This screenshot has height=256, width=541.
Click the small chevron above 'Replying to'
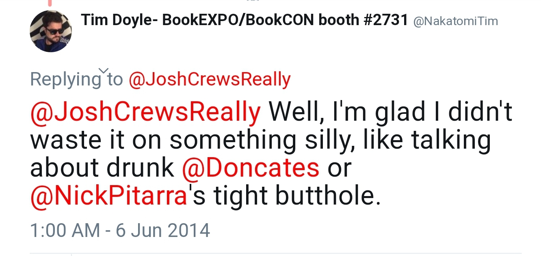[104, 71]
